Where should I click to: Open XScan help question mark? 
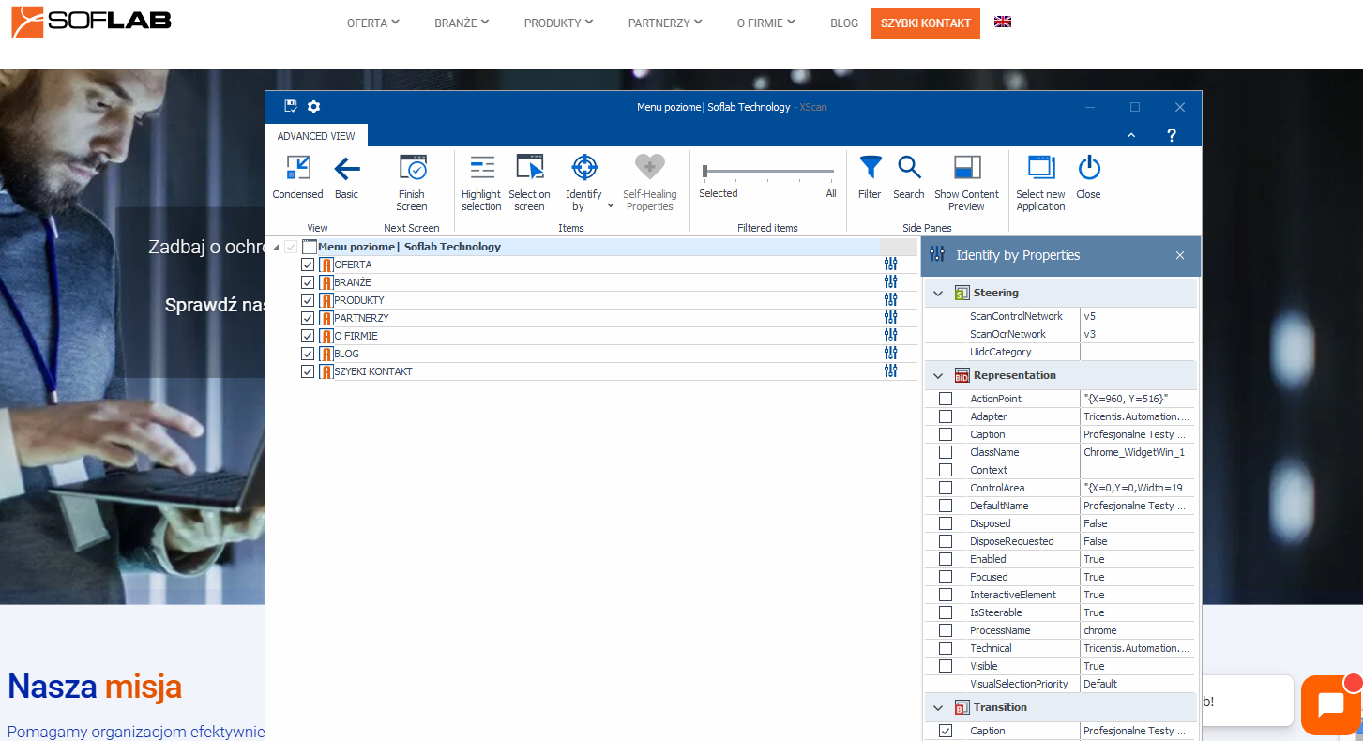click(1172, 135)
